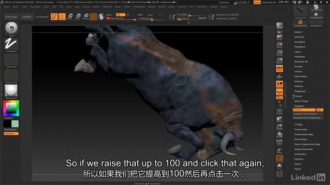Expand the Subtool palette section

tap(298, 32)
